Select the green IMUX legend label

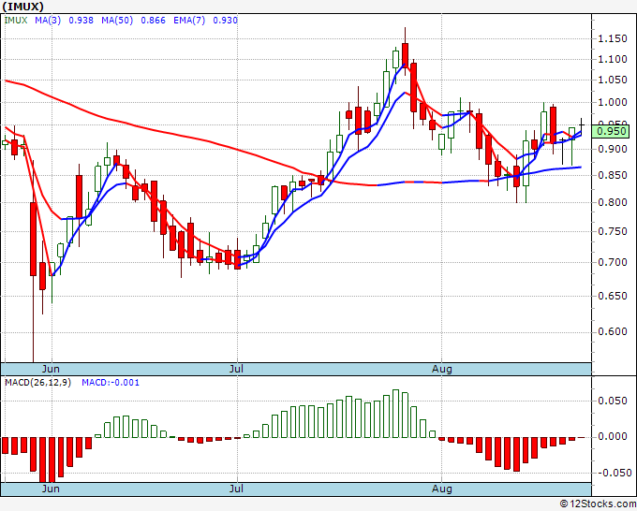click(16, 21)
